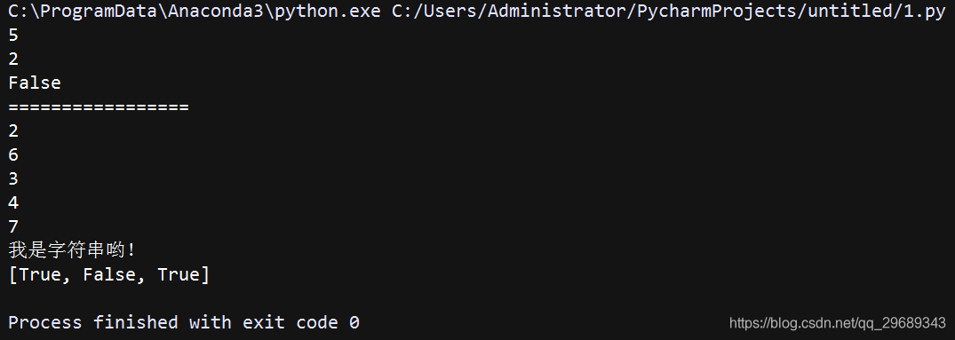Click the exit code number 0
Image resolution: width=955 pixels, height=340 pixels.
click(x=354, y=322)
